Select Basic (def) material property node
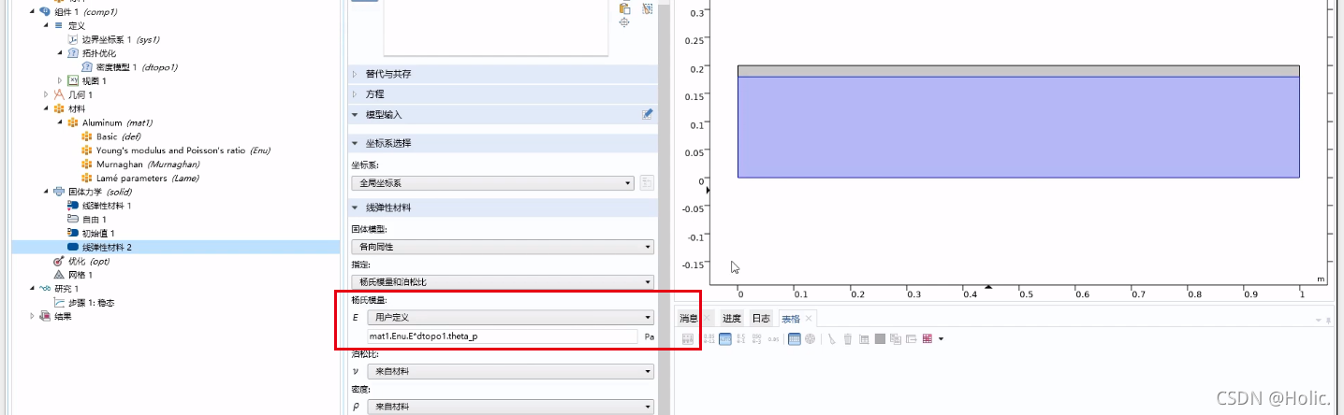Viewport: 1344px width, 415px height. pyautogui.click(x=118, y=136)
